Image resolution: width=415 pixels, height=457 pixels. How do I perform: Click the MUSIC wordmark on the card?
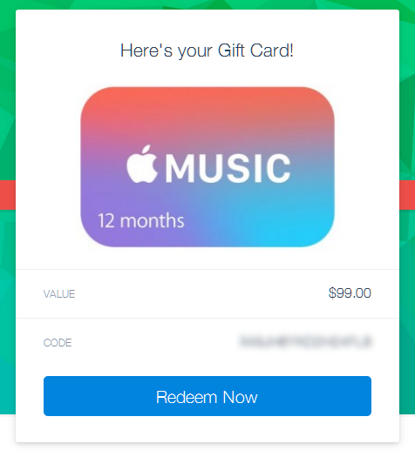228,168
